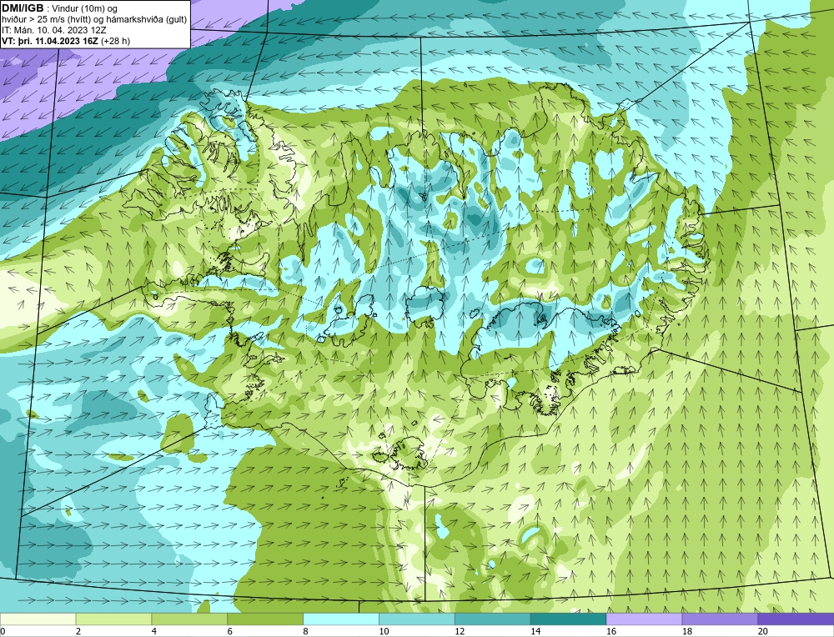Click the 8–10 m/s light cyan legend swatch

pyautogui.click(x=341, y=619)
